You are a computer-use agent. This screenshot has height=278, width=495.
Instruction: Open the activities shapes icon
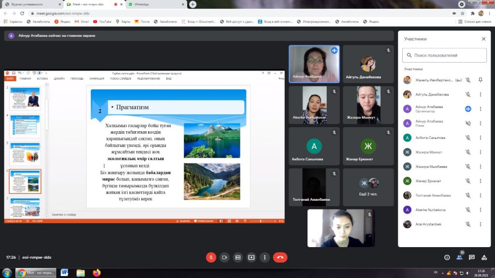click(x=484, y=257)
